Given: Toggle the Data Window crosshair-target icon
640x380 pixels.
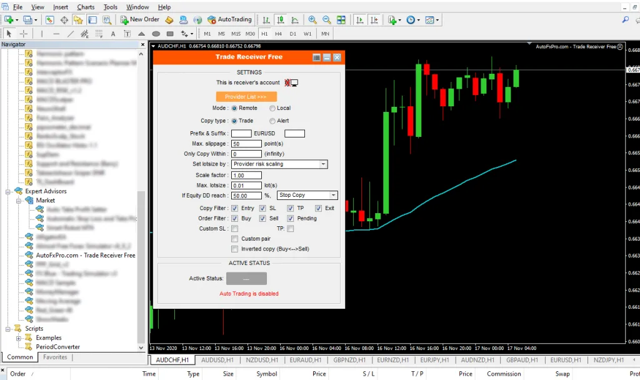Looking at the screenshot, I should pos(64,19).
